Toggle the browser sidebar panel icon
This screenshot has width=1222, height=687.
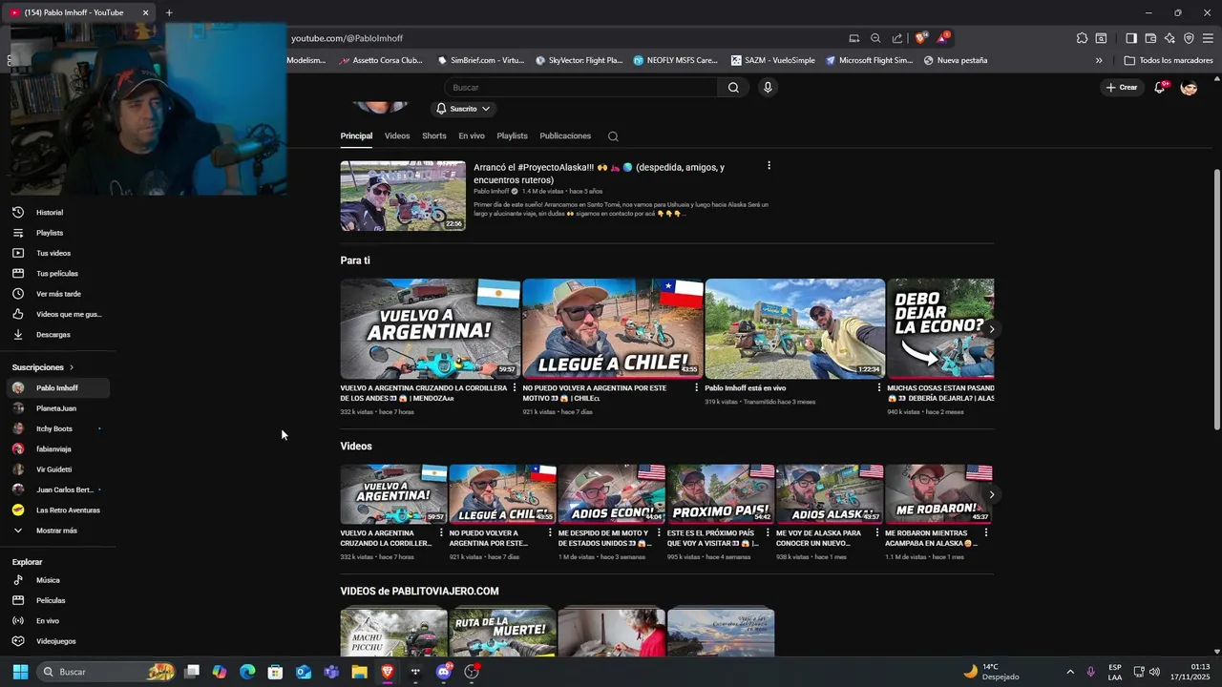[x=1131, y=38]
